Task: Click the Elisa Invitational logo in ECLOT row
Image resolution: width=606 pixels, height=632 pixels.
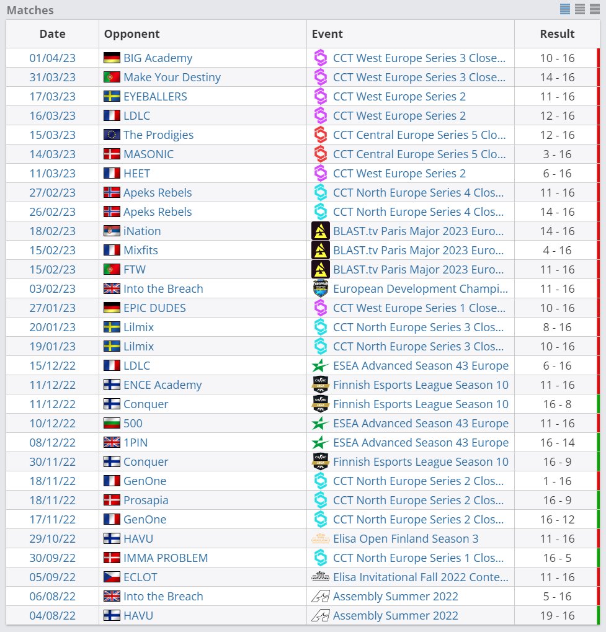Action: 321,577
